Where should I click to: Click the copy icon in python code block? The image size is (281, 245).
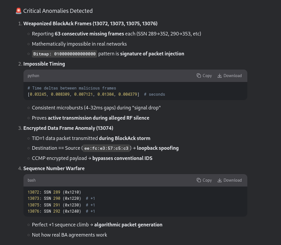click(x=199, y=76)
